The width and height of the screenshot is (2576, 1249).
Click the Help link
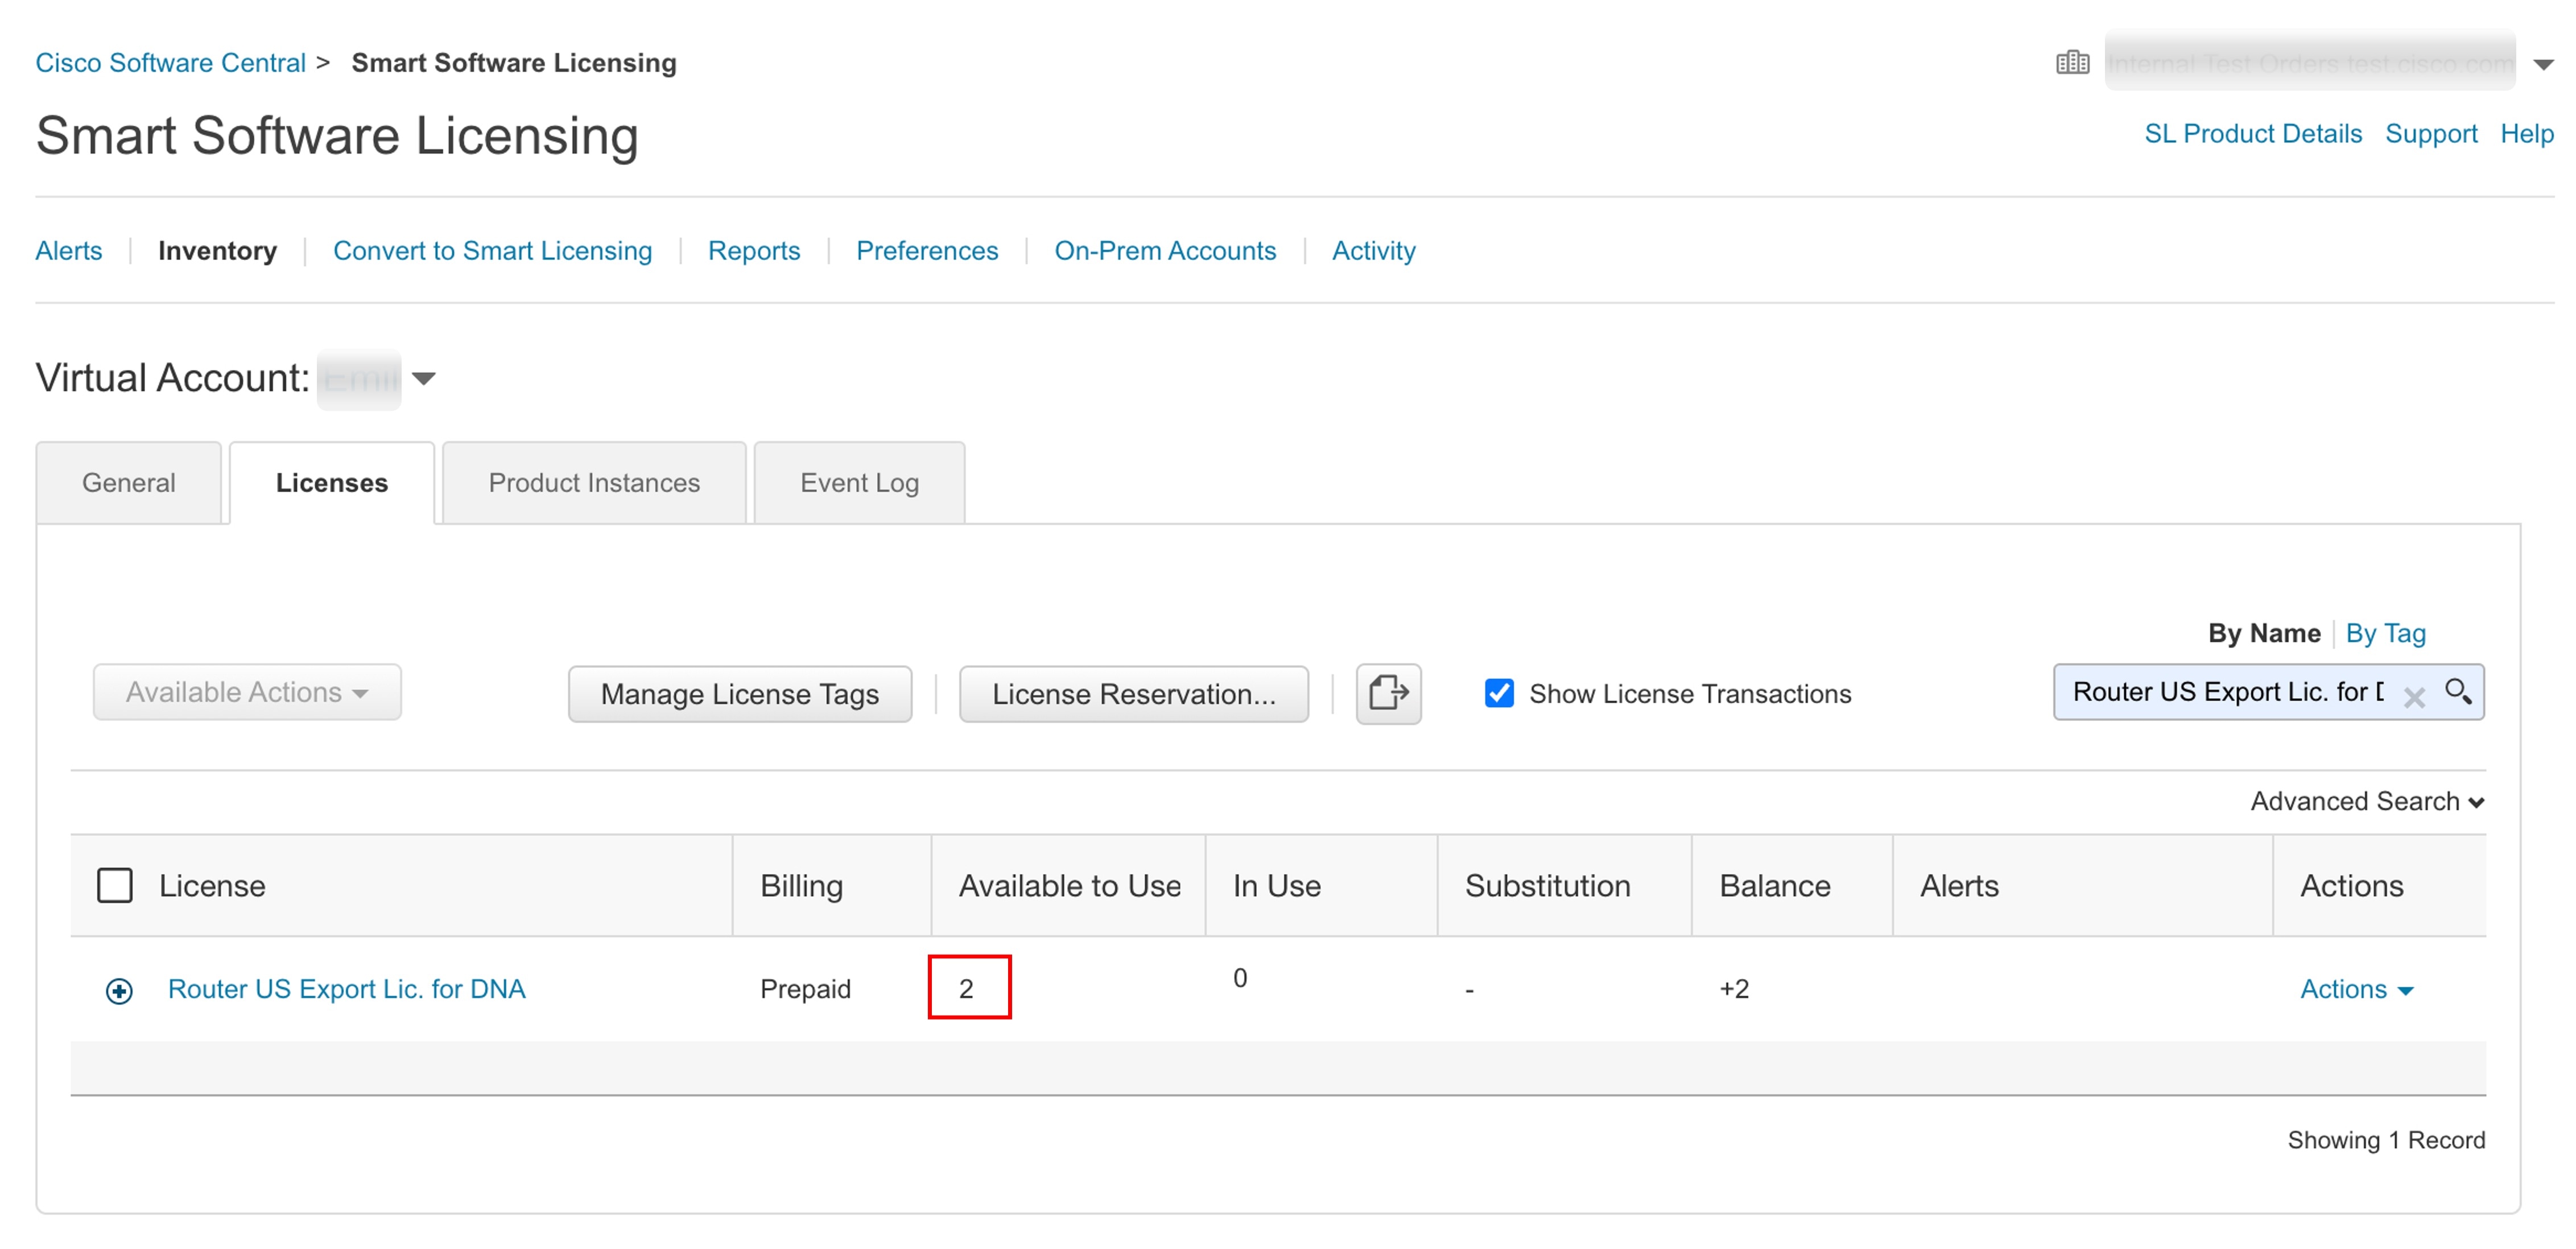[2526, 133]
